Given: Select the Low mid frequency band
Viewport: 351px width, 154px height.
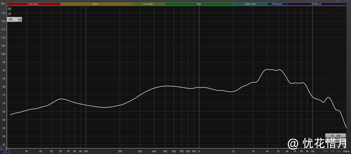Looking at the screenshot, I should pos(148,4).
